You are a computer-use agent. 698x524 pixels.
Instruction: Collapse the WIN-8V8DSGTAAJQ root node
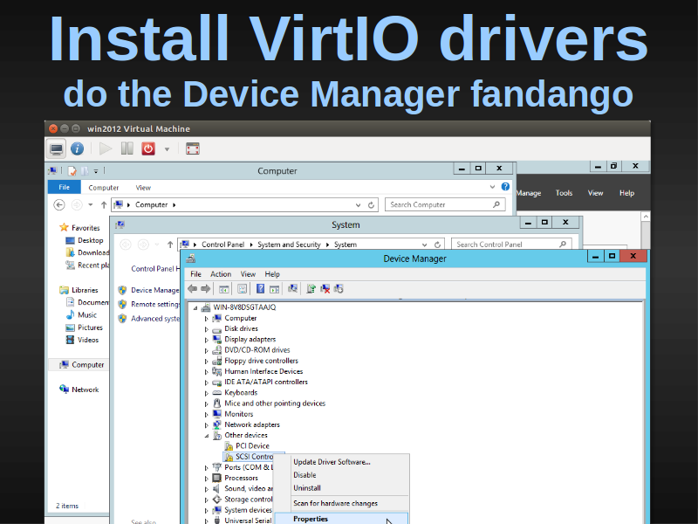[195, 307]
